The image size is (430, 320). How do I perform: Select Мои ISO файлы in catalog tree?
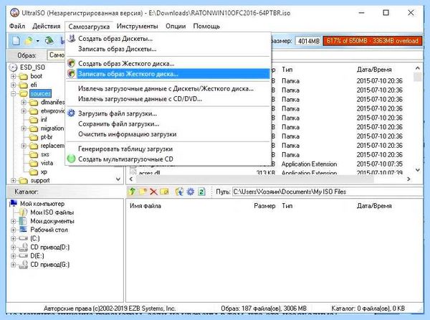(x=52, y=212)
